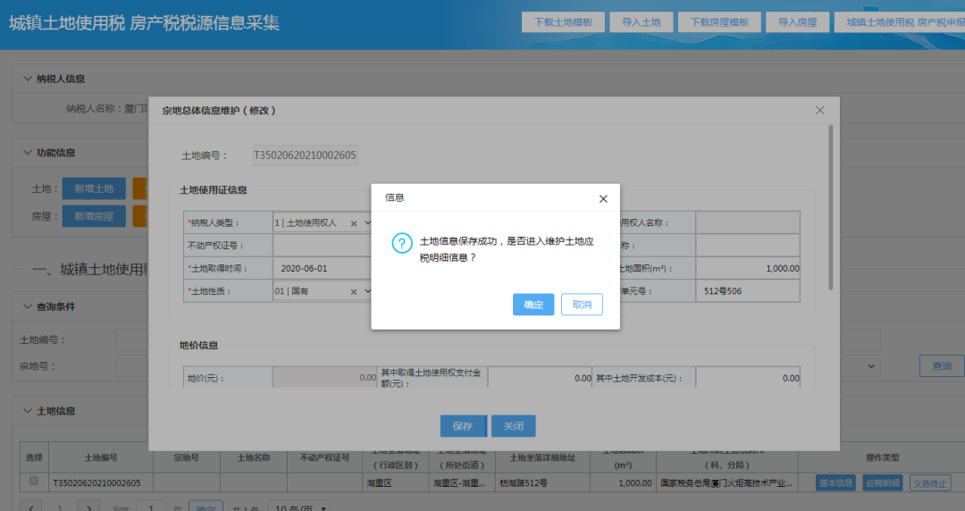The image size is (965, 511).
Task: Open the 土地性质 dropdown arrow
Action: pyautogui.click(x=367, y=291)
